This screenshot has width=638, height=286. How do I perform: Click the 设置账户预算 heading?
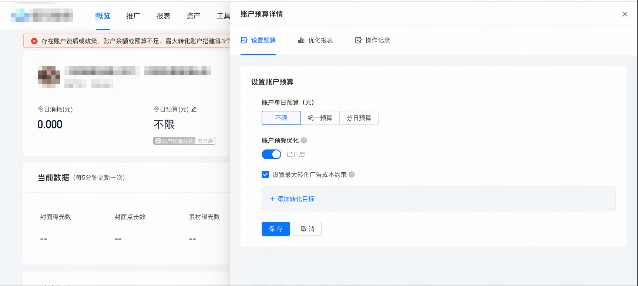click(x=272, y=82)
